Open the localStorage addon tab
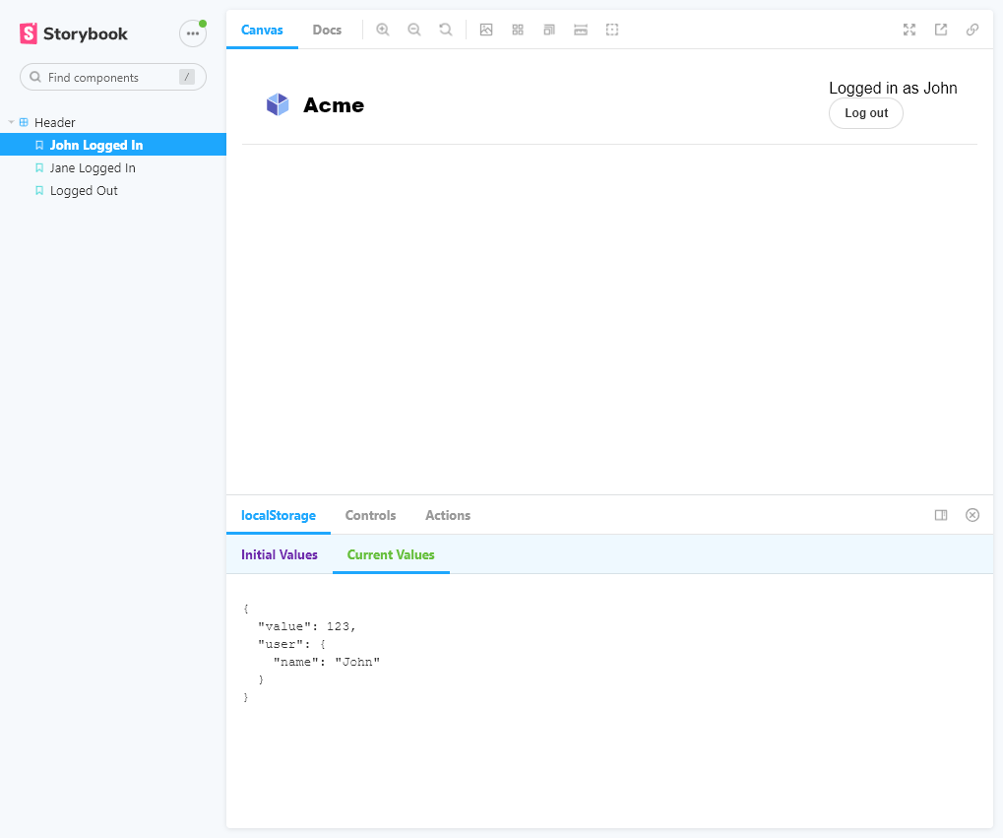Image resolution: width=1003 pixels, height=838 pixels. coord(279,515)
